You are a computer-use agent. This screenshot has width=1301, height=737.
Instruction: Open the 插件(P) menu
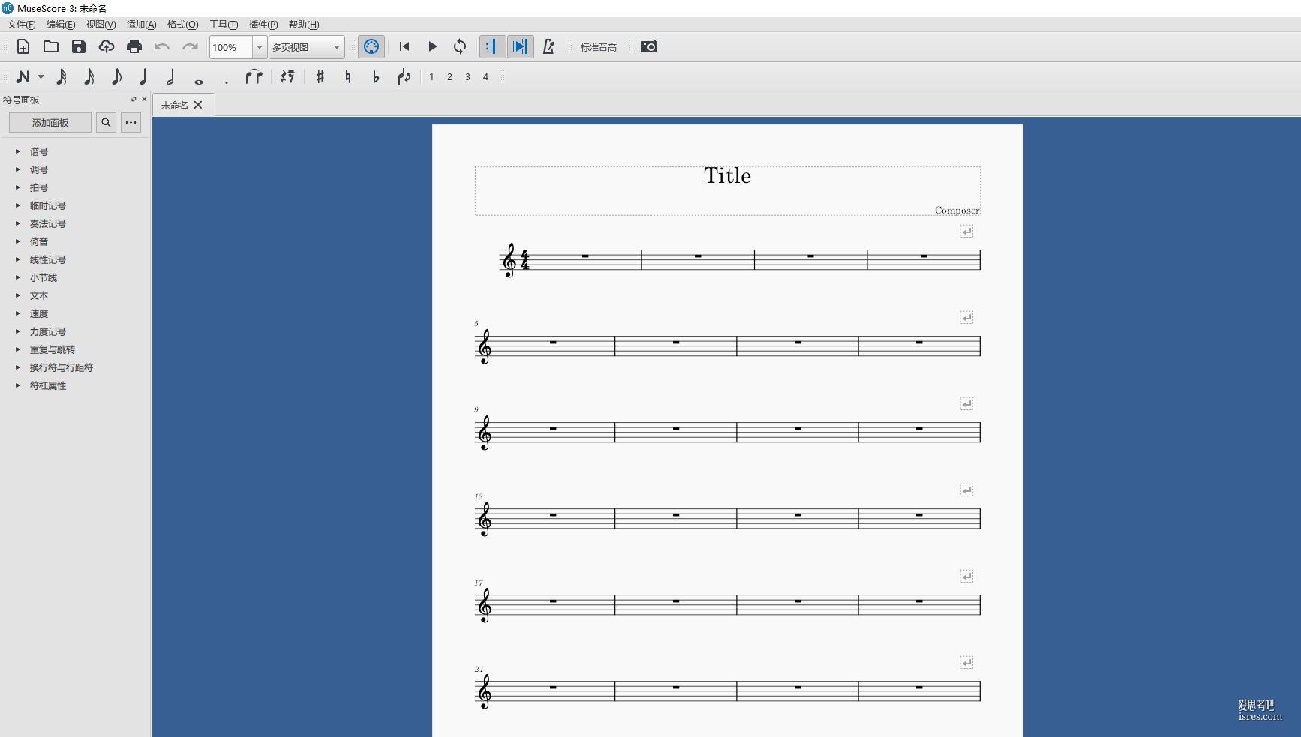point(263,25)
